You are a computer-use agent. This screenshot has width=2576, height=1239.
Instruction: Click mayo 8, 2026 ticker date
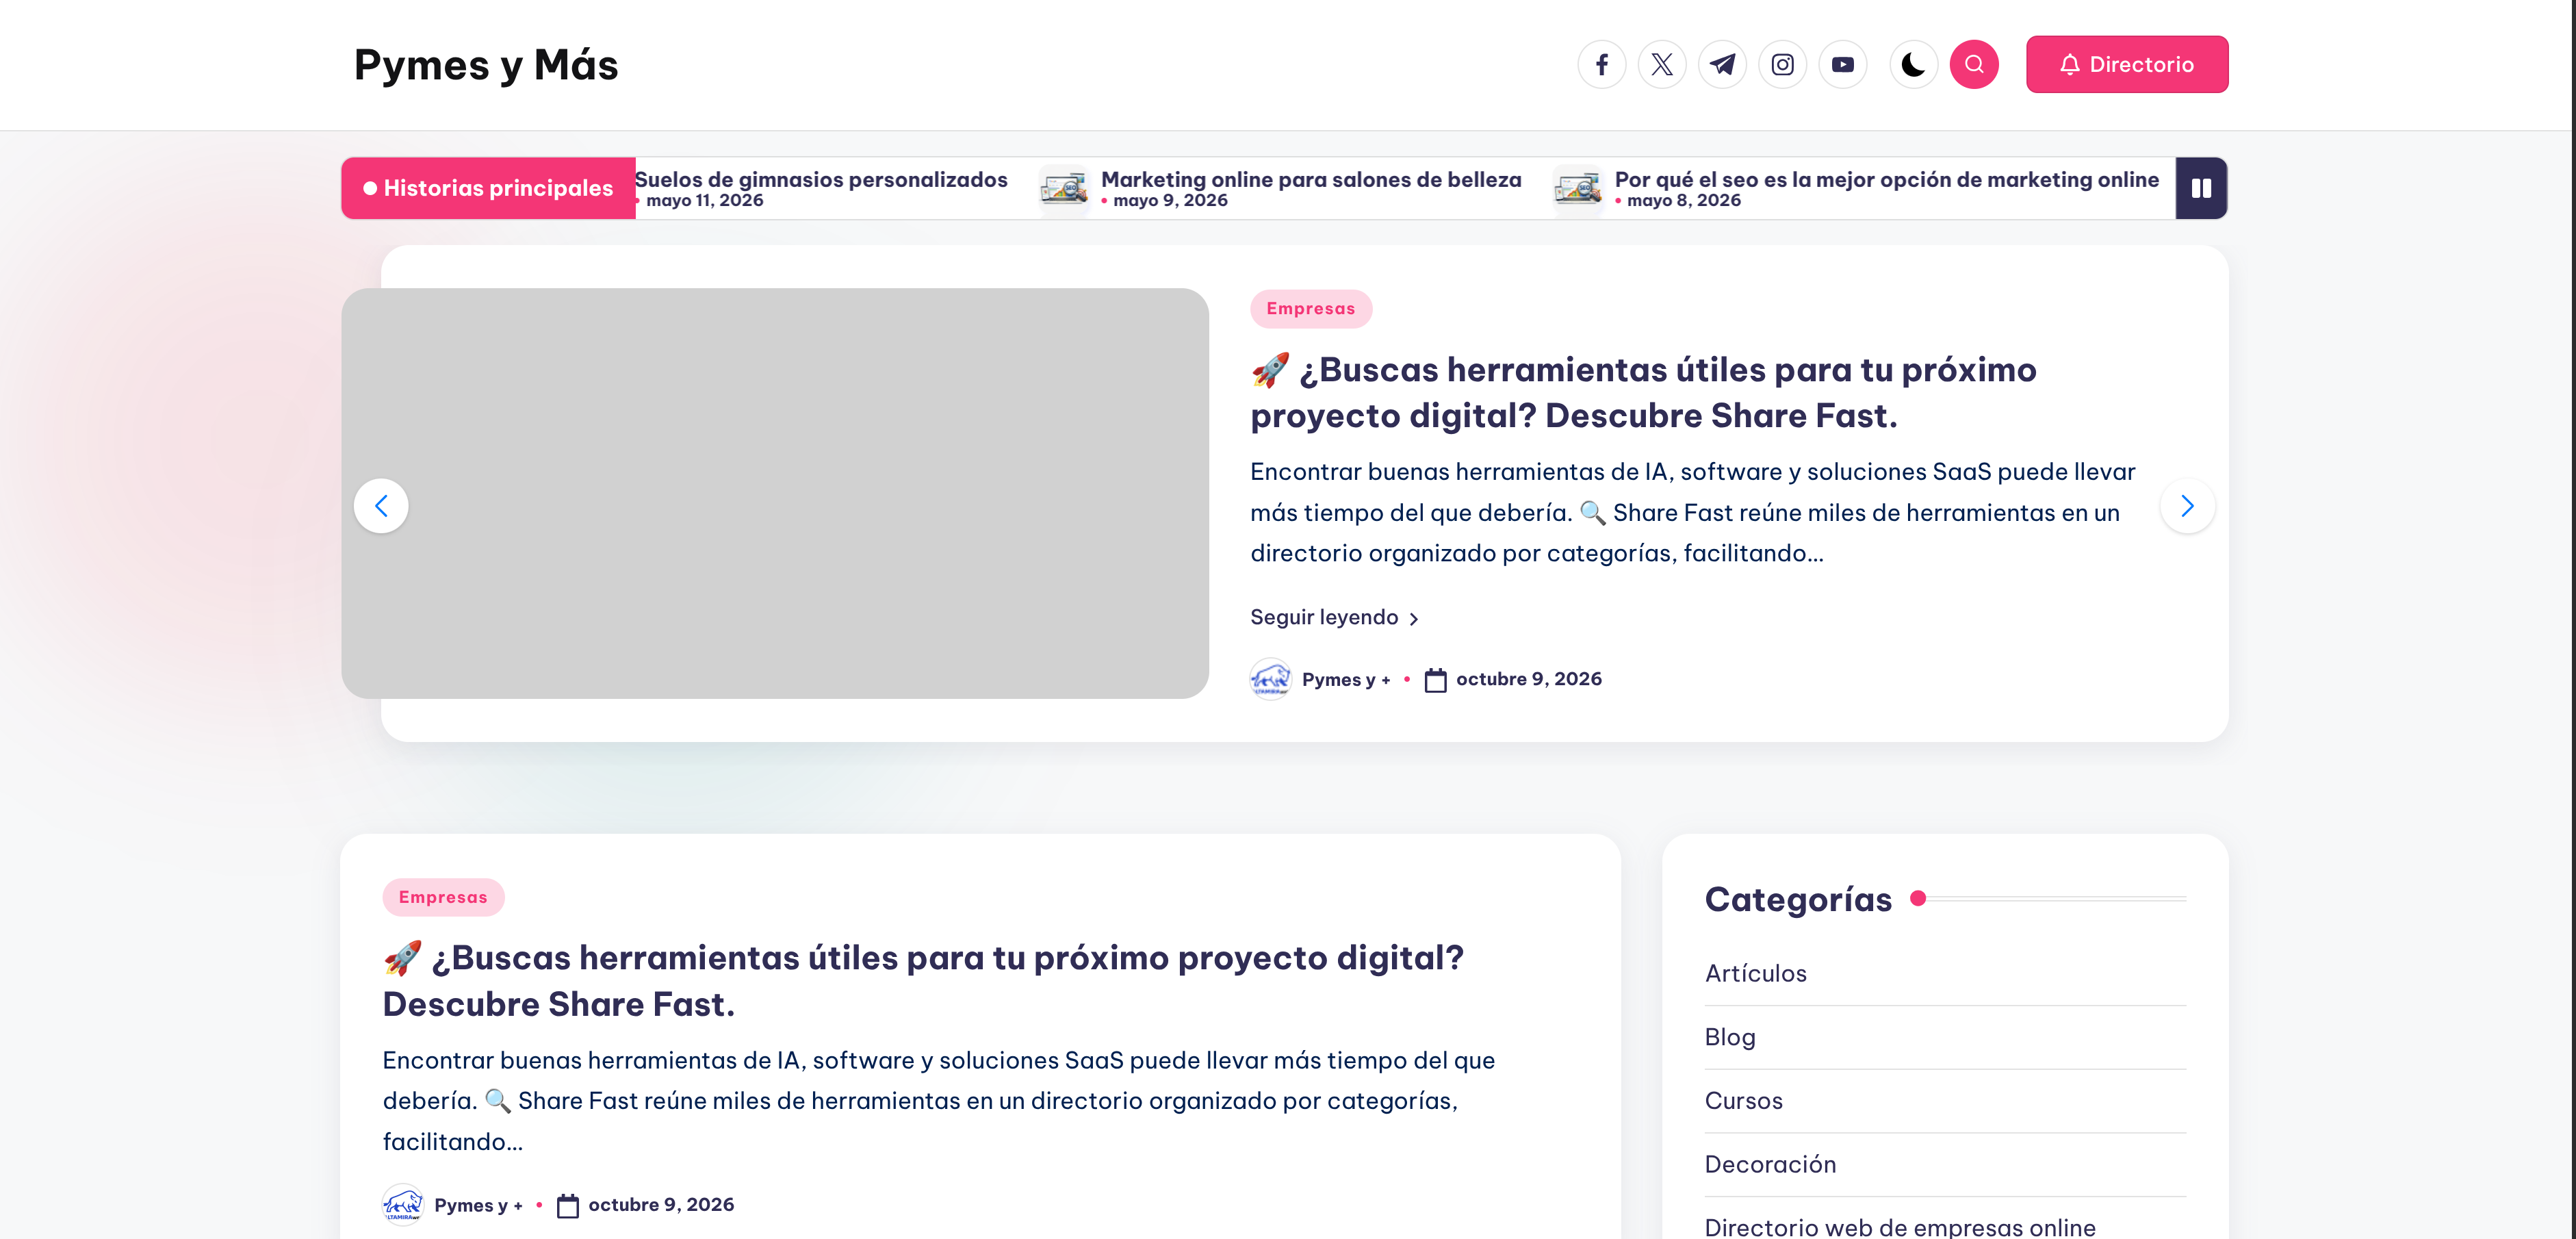[1684, 200]
